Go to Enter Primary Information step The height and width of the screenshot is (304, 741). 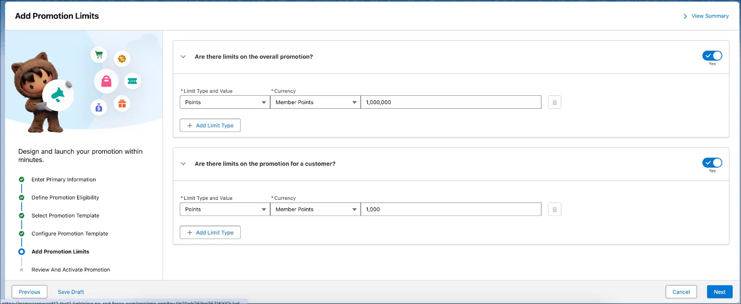(x=63, y=180)
